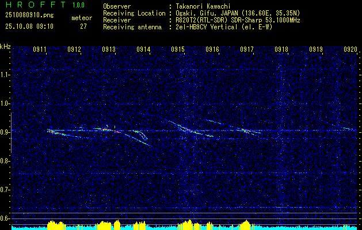Click the 0915 time marker
Screen dimensions: 362x230
pyautogui.click(x=178, y=49)
